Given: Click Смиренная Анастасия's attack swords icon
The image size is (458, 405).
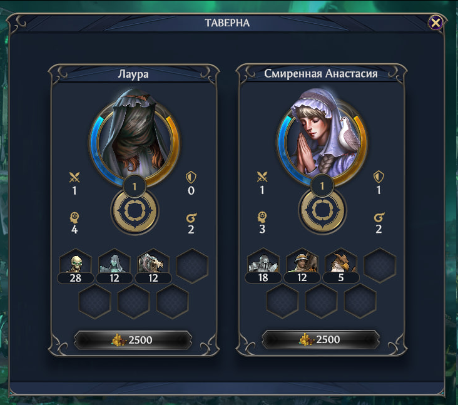Looking at the screenshot, I should pyautogui.click(x=262, y=177).
